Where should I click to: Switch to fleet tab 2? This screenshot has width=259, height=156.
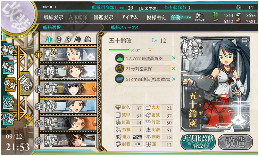pyautogui.click(x=59, y=40)
